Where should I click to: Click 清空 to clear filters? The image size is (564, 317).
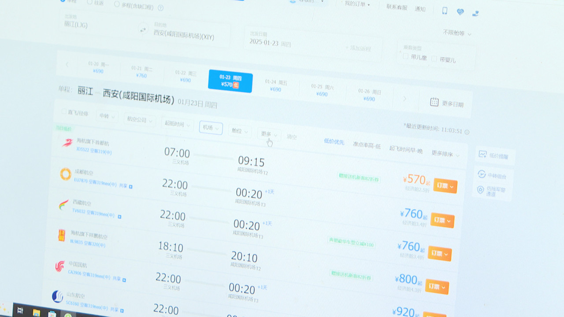click(292, 137)
